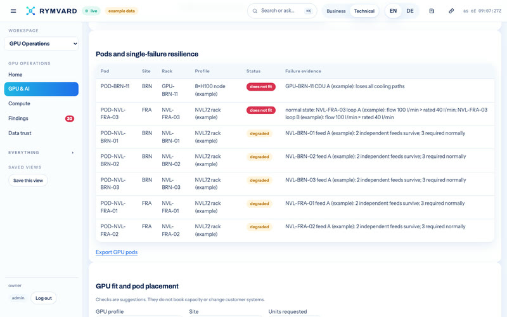Click the Site column header

146,71
